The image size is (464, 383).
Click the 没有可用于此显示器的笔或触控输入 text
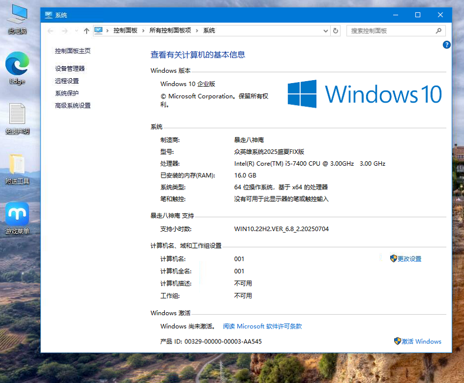click(x=281, y=199)
